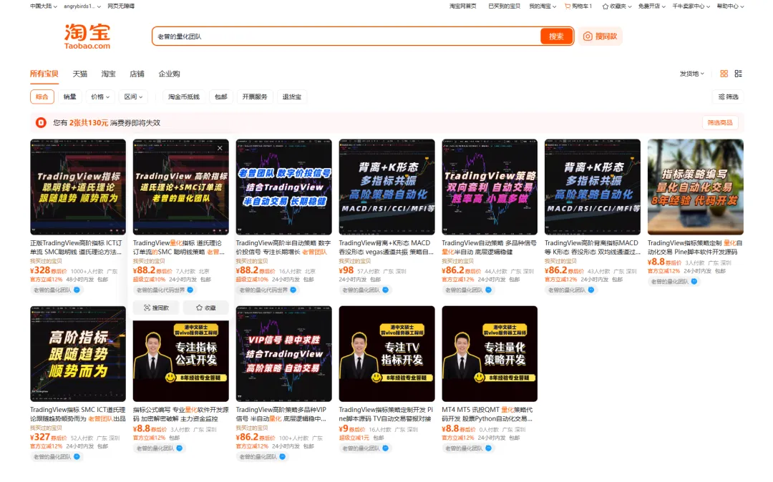Screen dimensions: 773x482
Task: Open the 筛选 filter panel
Action: (727, 97)
